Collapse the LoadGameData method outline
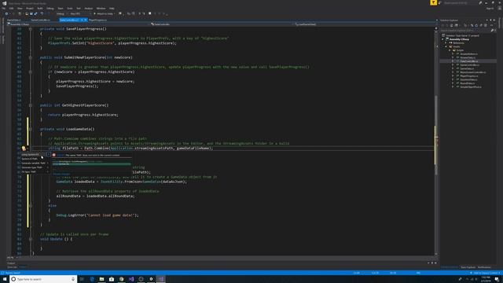This screenshot has height=283, width=503. pyautogui.click(x=30, y=129)
